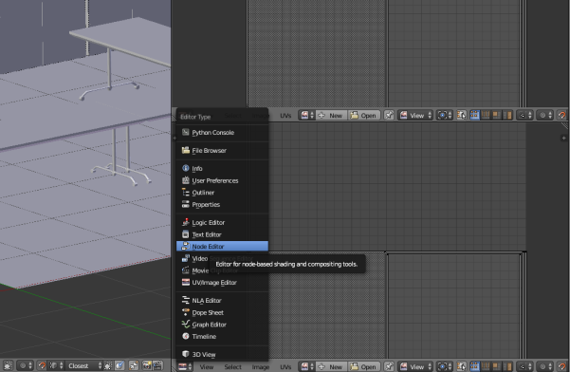Click New image button in upper header
Screen dimensions: 570x372
click(x=331, y=115)
